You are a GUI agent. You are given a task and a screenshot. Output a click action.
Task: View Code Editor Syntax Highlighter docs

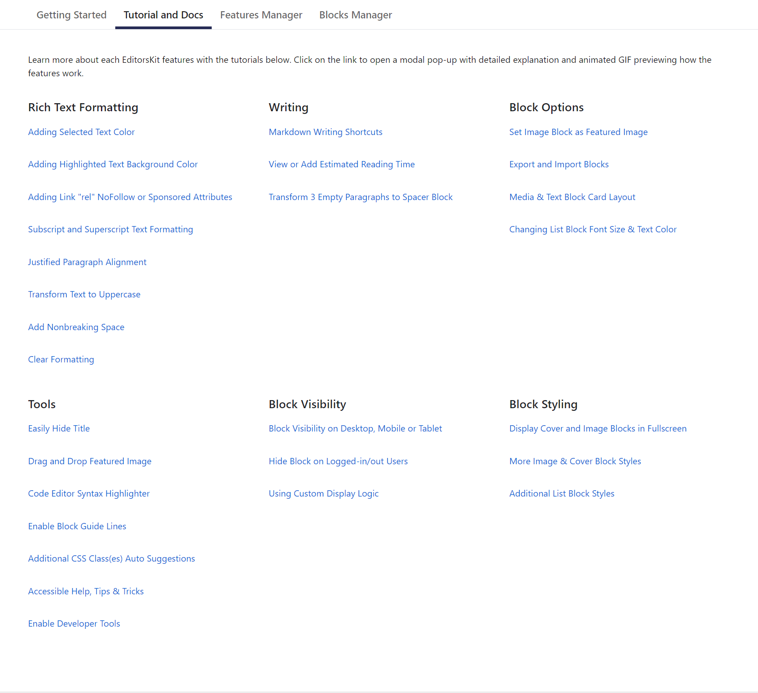pos(89,493)
